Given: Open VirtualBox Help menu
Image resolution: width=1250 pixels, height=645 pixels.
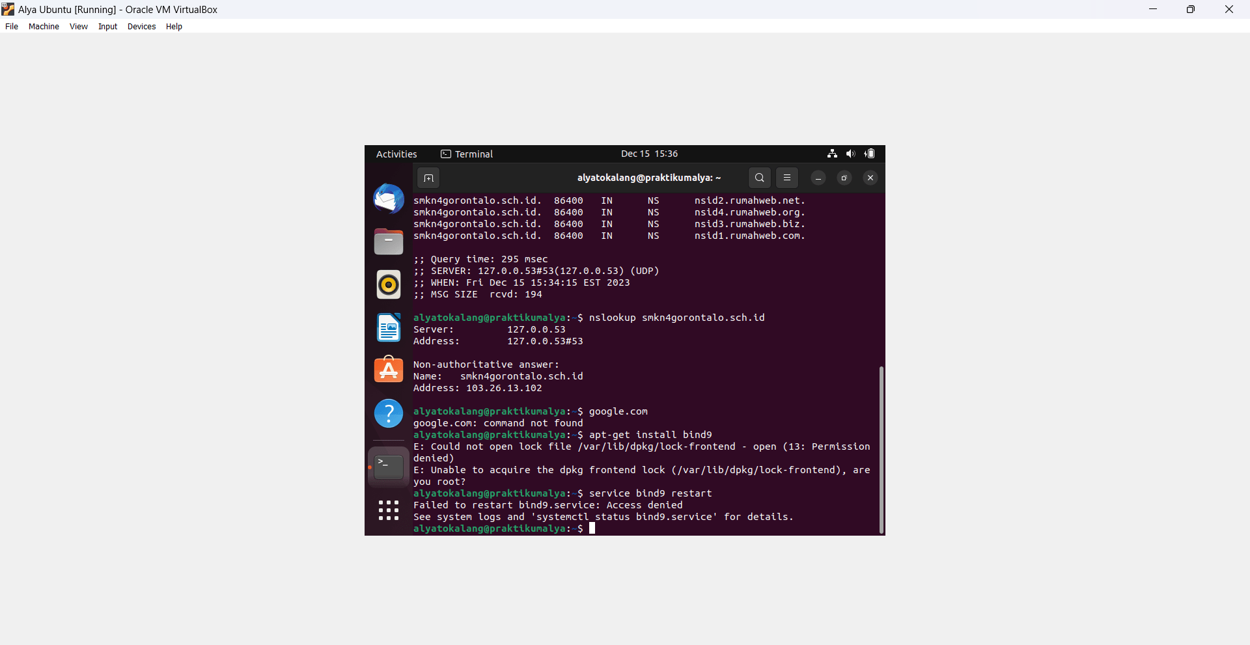Looking at the screenshot, I should 174,27.
